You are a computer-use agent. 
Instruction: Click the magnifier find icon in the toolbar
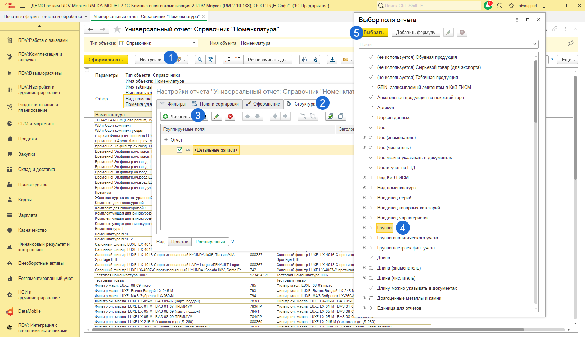pyautogui.click(x=200, y=60)
